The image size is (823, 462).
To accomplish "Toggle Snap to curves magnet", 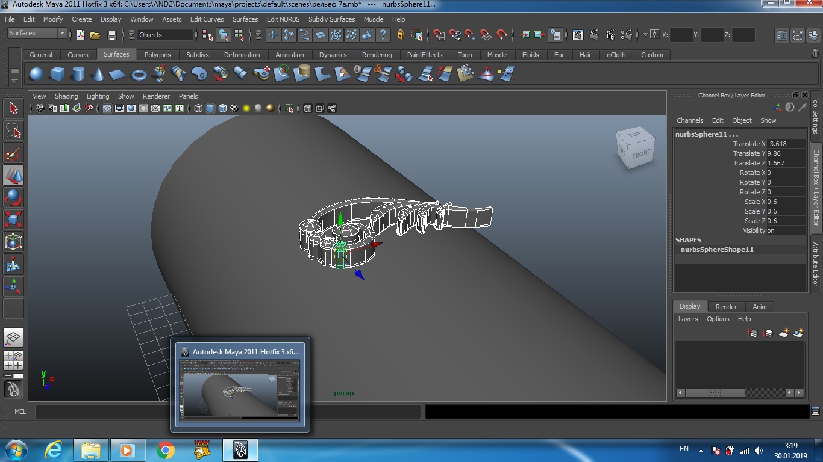I will pyautogui.click(x=455, y=35).
